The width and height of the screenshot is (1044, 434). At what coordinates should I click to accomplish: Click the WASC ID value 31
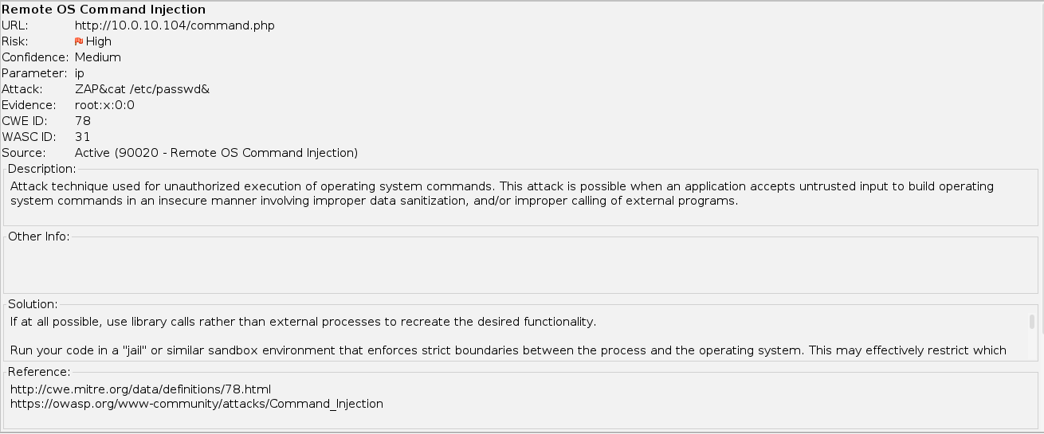(x=83, y=137)
